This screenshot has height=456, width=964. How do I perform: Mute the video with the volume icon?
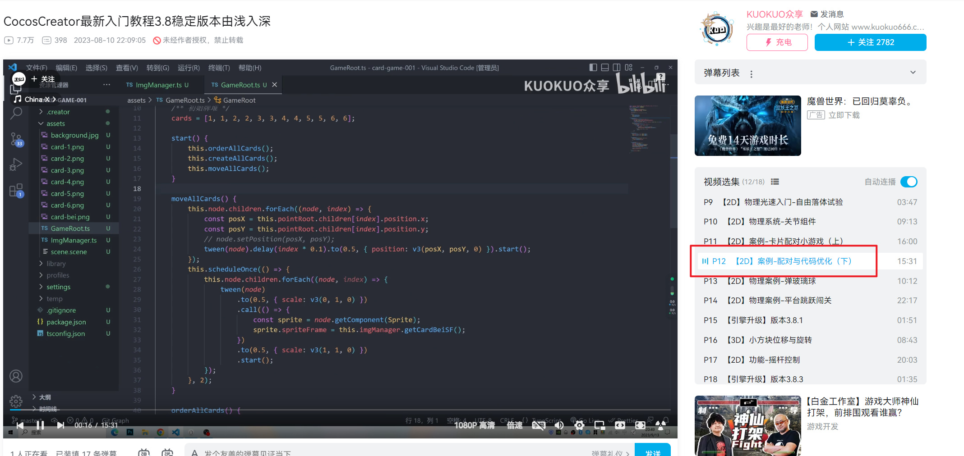pos(559,425)
